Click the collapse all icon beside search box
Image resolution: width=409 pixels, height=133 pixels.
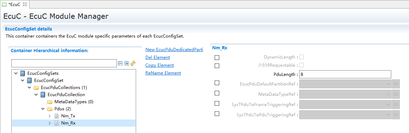(120, 63)
